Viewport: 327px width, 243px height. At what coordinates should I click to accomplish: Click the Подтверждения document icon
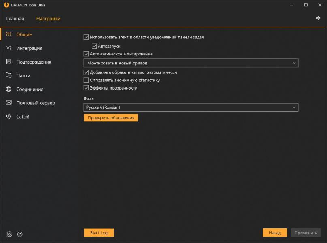(x=9, y=62)
